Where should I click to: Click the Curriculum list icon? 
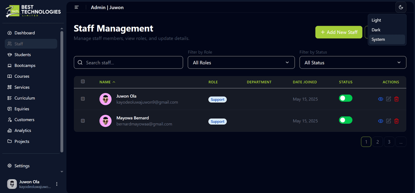click(x=10, y=98)
